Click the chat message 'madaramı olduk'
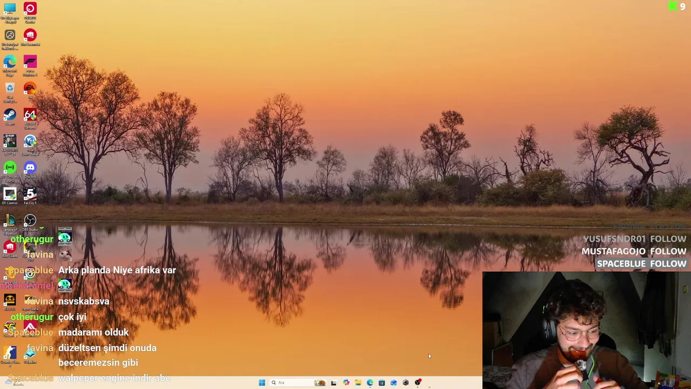691x389 pixels. 93,332
